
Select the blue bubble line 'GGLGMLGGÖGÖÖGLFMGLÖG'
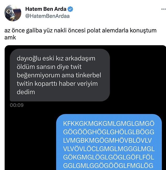pos(108,166)
